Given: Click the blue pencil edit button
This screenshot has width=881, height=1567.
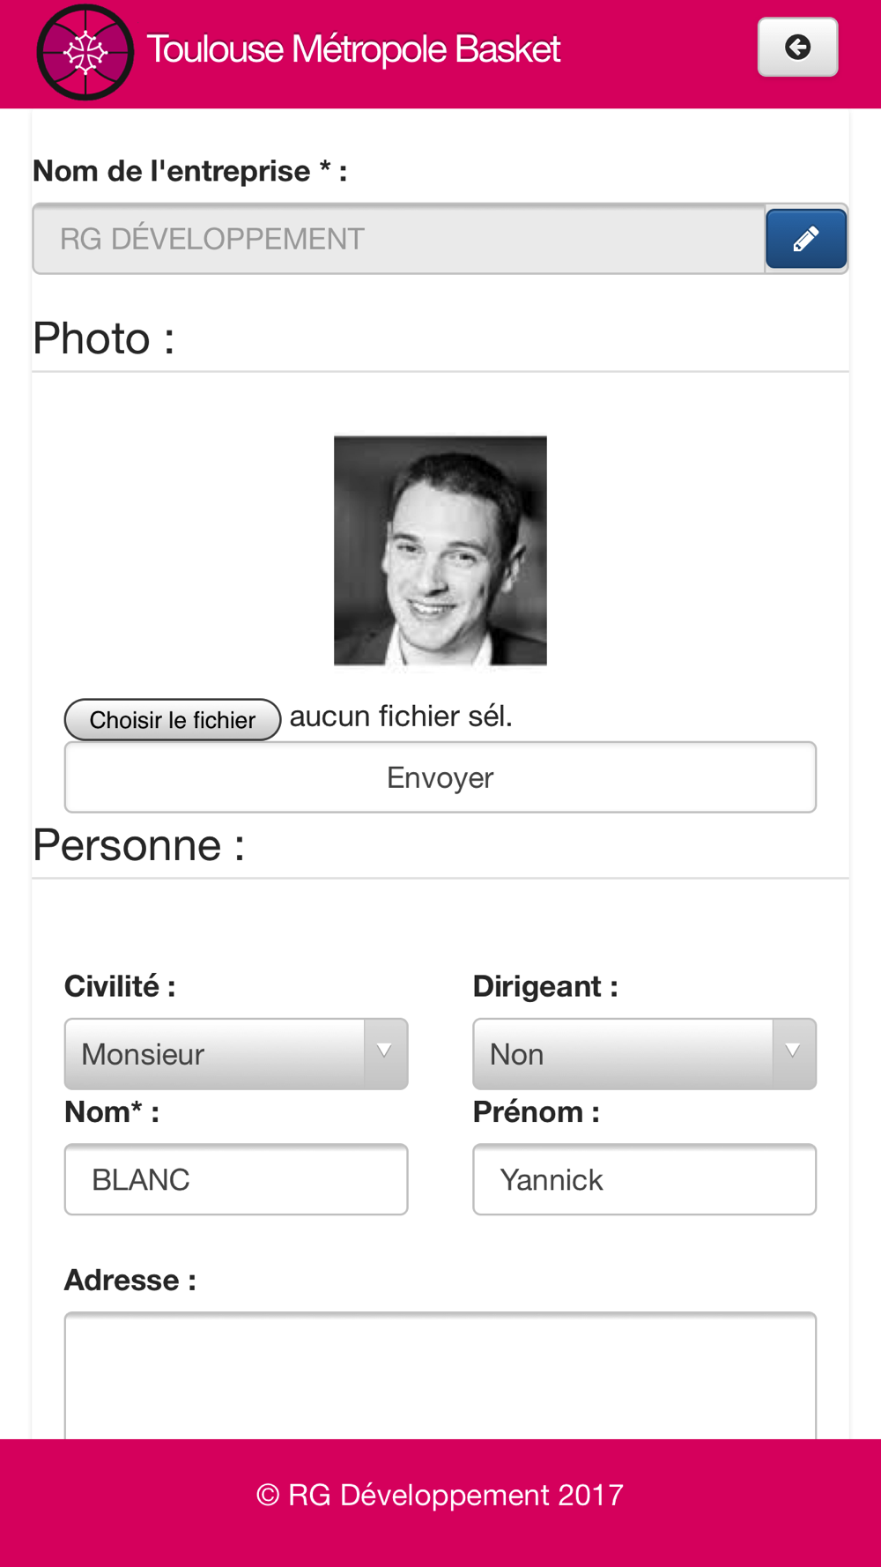Looking at the screenshot, I should 806,239.
